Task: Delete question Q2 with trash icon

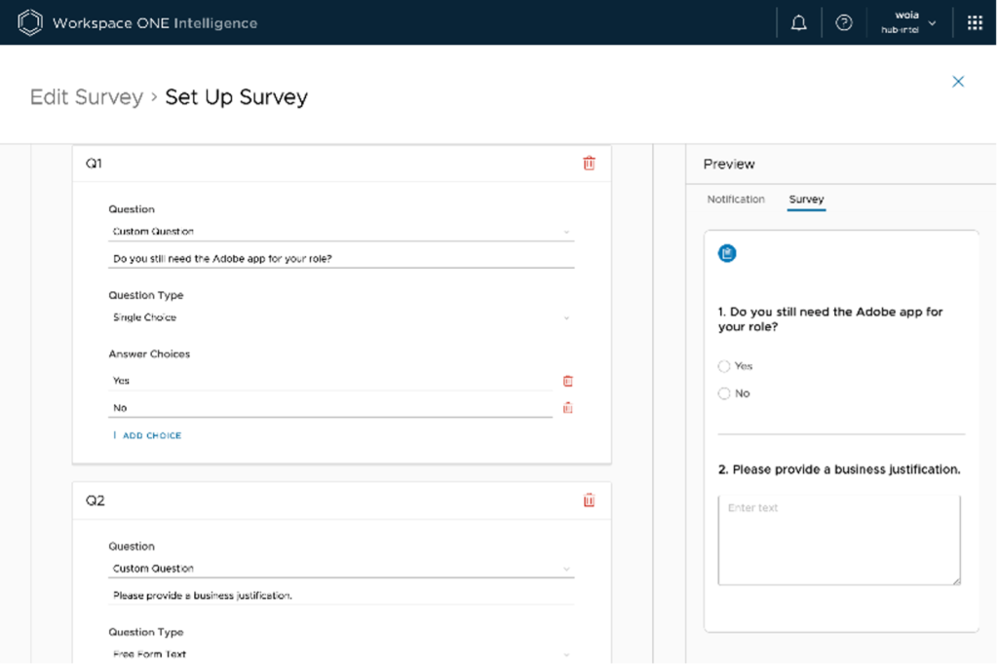Action: (589, 500)
